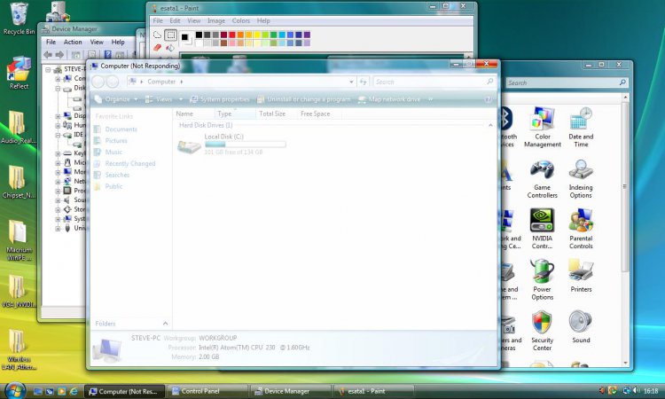Collapse the Hard Disk Drives group

click(x=490, y=126)
